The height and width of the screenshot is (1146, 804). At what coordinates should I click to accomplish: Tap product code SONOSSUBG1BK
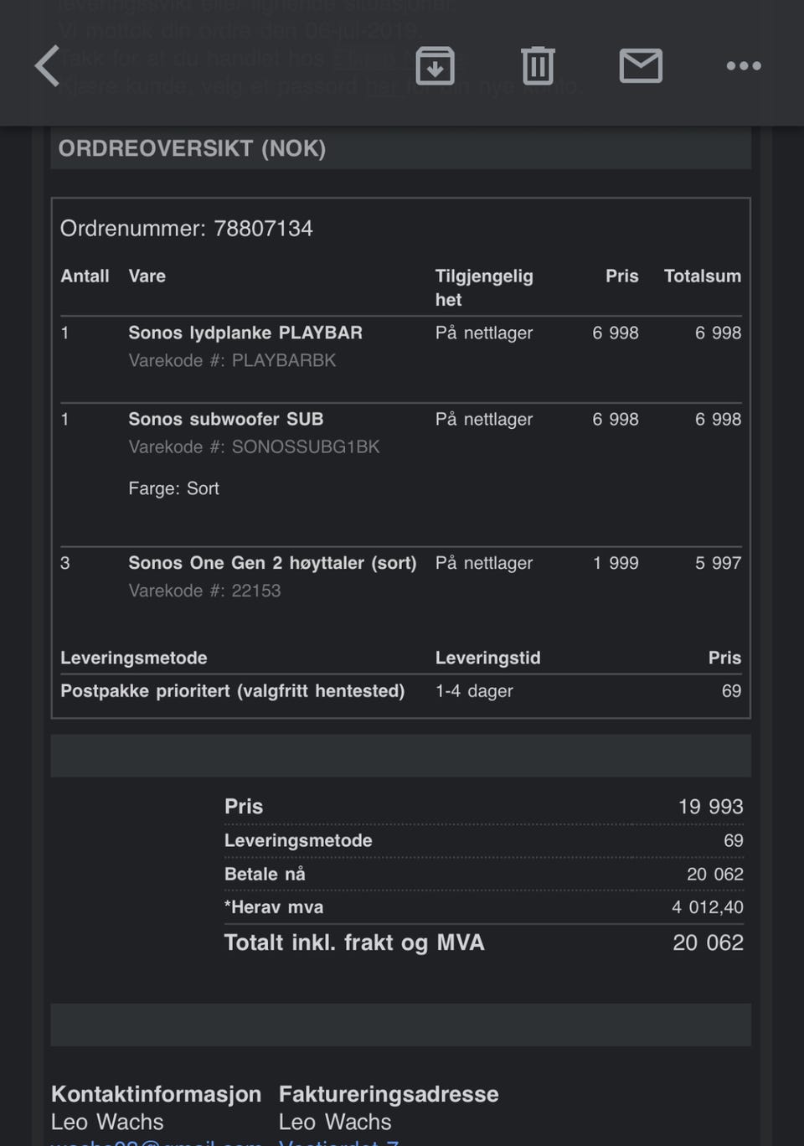point(305,447)
